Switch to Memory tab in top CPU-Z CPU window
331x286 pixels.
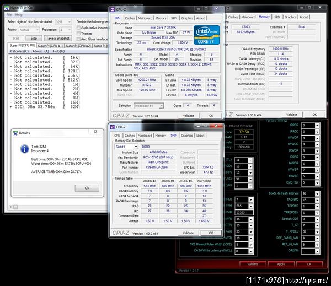pos(161,18)
